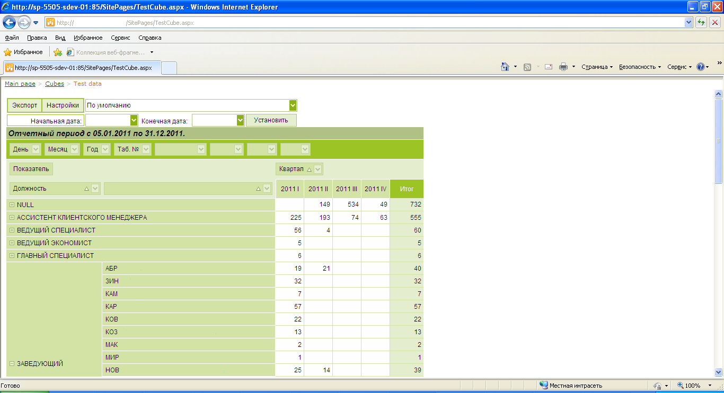Open the Вид menu

(x=60, y=38)
